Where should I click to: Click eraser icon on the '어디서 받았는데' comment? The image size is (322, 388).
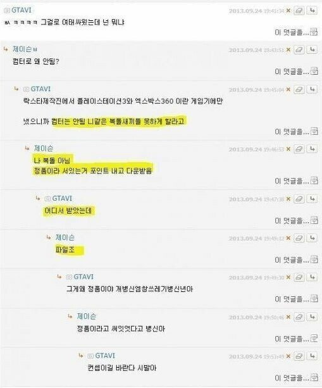click(x=299, y=199)
